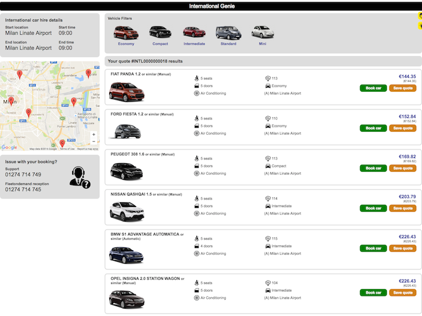Click the BMW S1 car thumbnail
The height and width of the screenshot is (316, 422).
tap(126, 255)
